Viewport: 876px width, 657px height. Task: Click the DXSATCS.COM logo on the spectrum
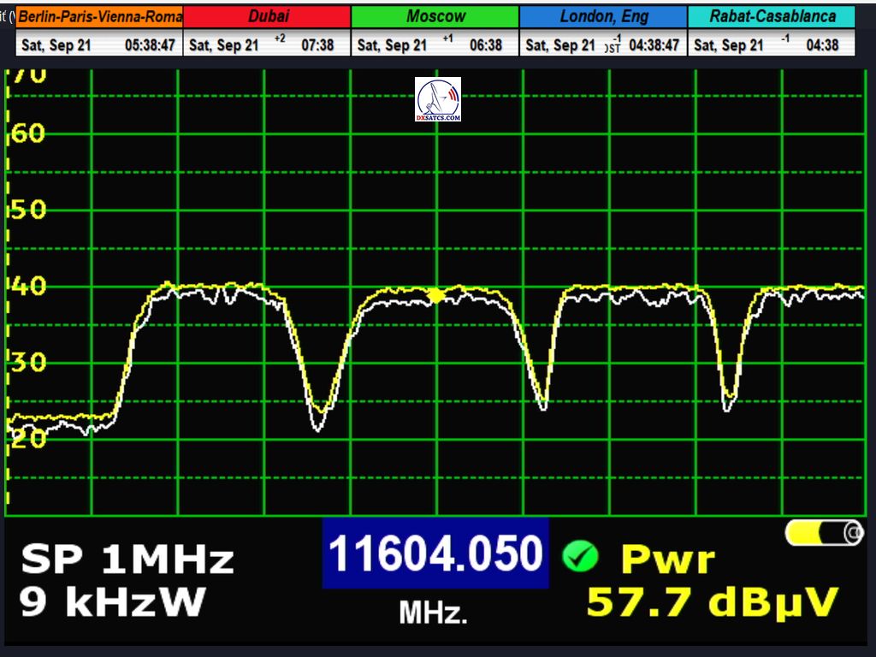point(437,99)
